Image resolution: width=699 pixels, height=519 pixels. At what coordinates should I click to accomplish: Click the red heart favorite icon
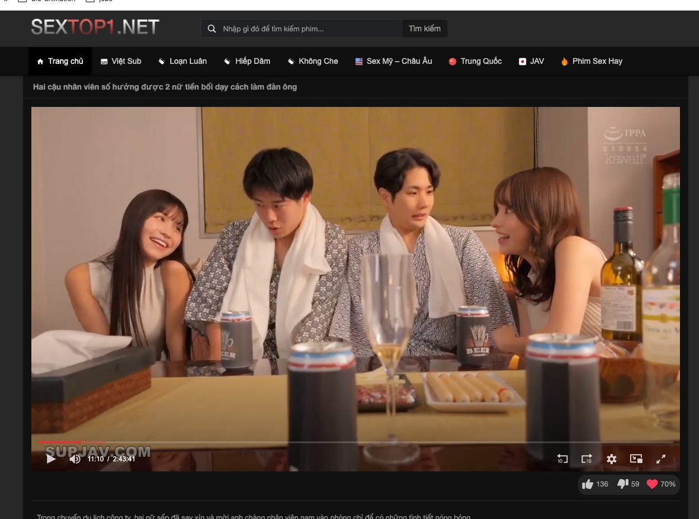652,484
